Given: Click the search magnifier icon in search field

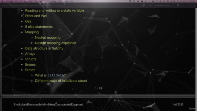Looking at the screenshot, I should [155, 5].
